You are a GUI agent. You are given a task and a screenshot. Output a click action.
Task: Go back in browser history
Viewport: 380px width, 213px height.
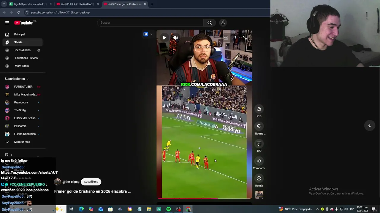(x=4, y=12)
